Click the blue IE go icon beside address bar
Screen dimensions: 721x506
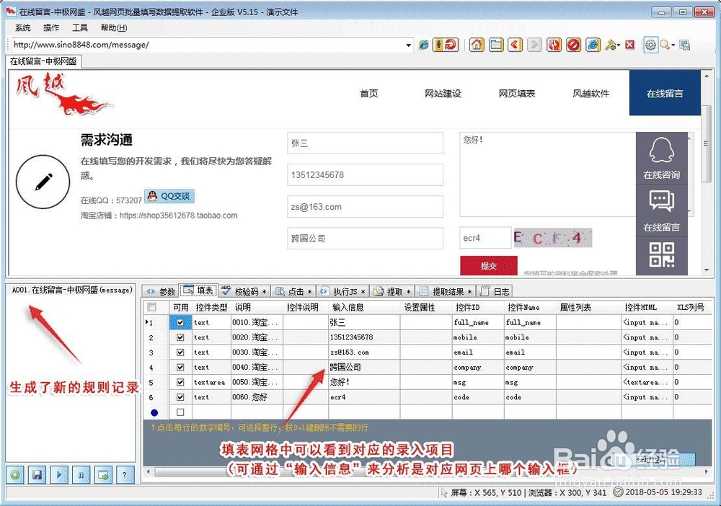click(423, 45)
